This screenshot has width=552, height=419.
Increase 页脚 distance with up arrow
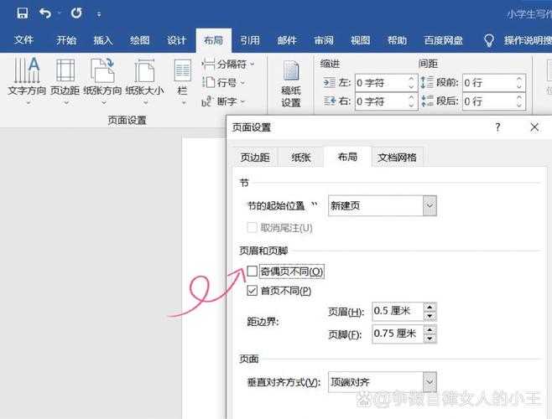point(430,329)
